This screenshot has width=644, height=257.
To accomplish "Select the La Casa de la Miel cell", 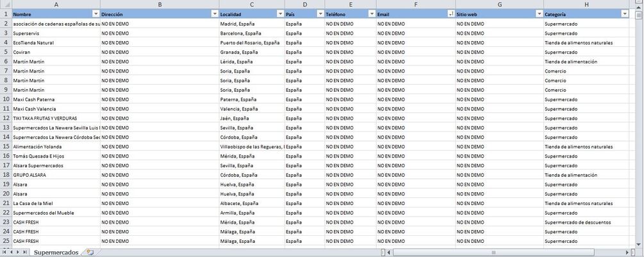I will (56, 203).
